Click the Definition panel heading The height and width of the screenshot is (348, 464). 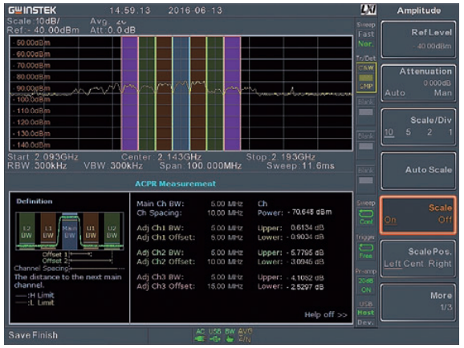pyautogui.click(x=35, y=201)
